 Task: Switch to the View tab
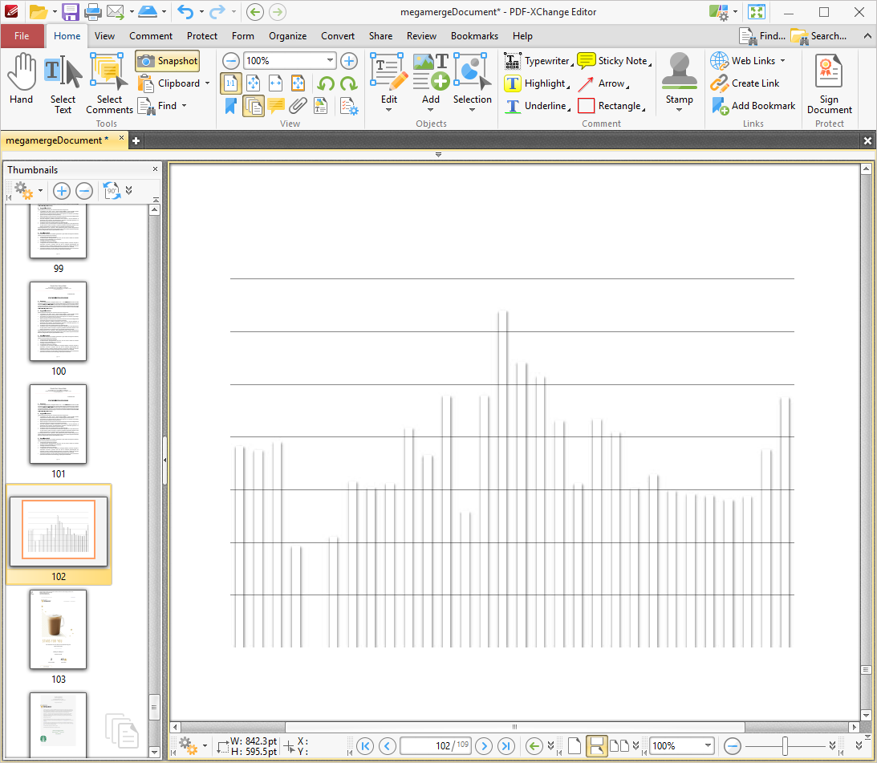pyautogui.click(x=104, y=36)
